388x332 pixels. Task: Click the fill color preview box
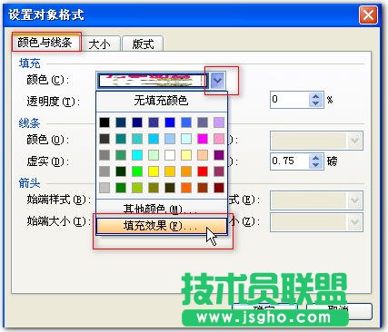pos(153,81)
